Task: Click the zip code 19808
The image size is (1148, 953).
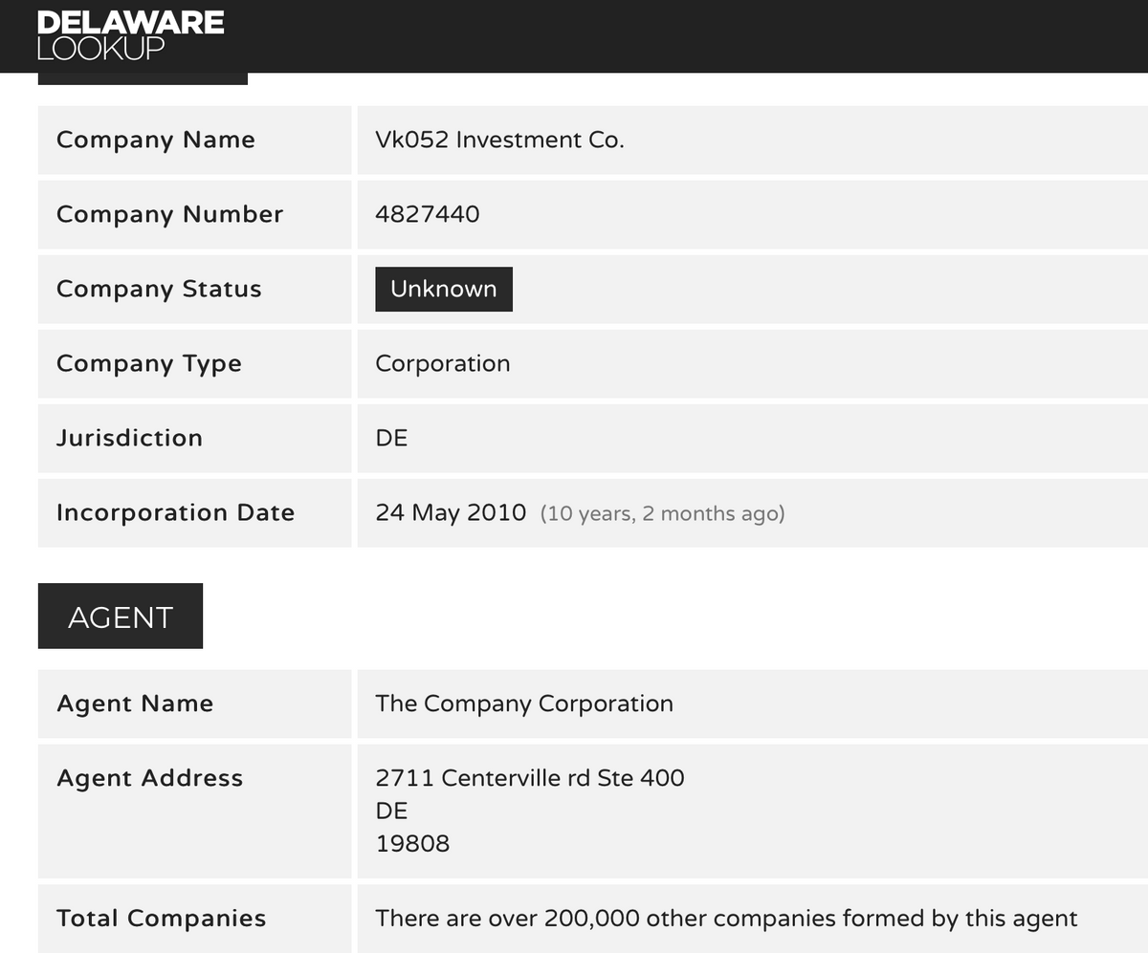Action: click(412, 843)
